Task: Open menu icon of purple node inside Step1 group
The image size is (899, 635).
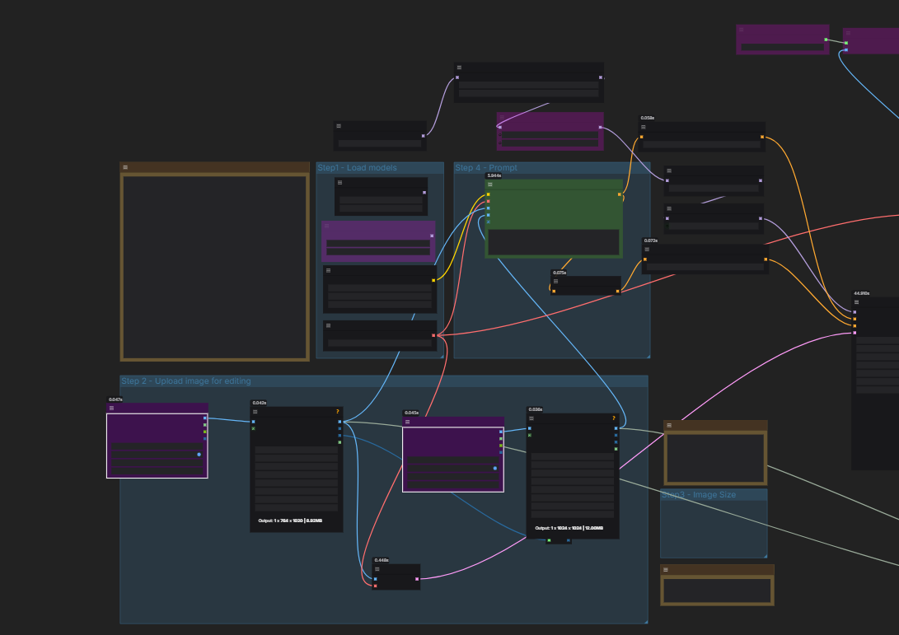Action: pyautogui.click(x=327, y=226)
